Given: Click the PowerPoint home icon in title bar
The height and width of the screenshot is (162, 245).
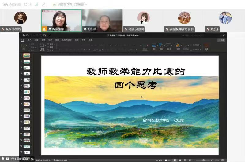Looking at the screenshot, I should click(x=24, y=35).
